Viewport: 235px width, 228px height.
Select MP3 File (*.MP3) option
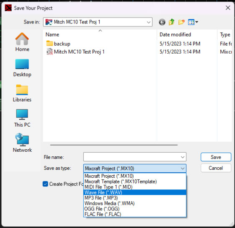[x=135, y=198]
